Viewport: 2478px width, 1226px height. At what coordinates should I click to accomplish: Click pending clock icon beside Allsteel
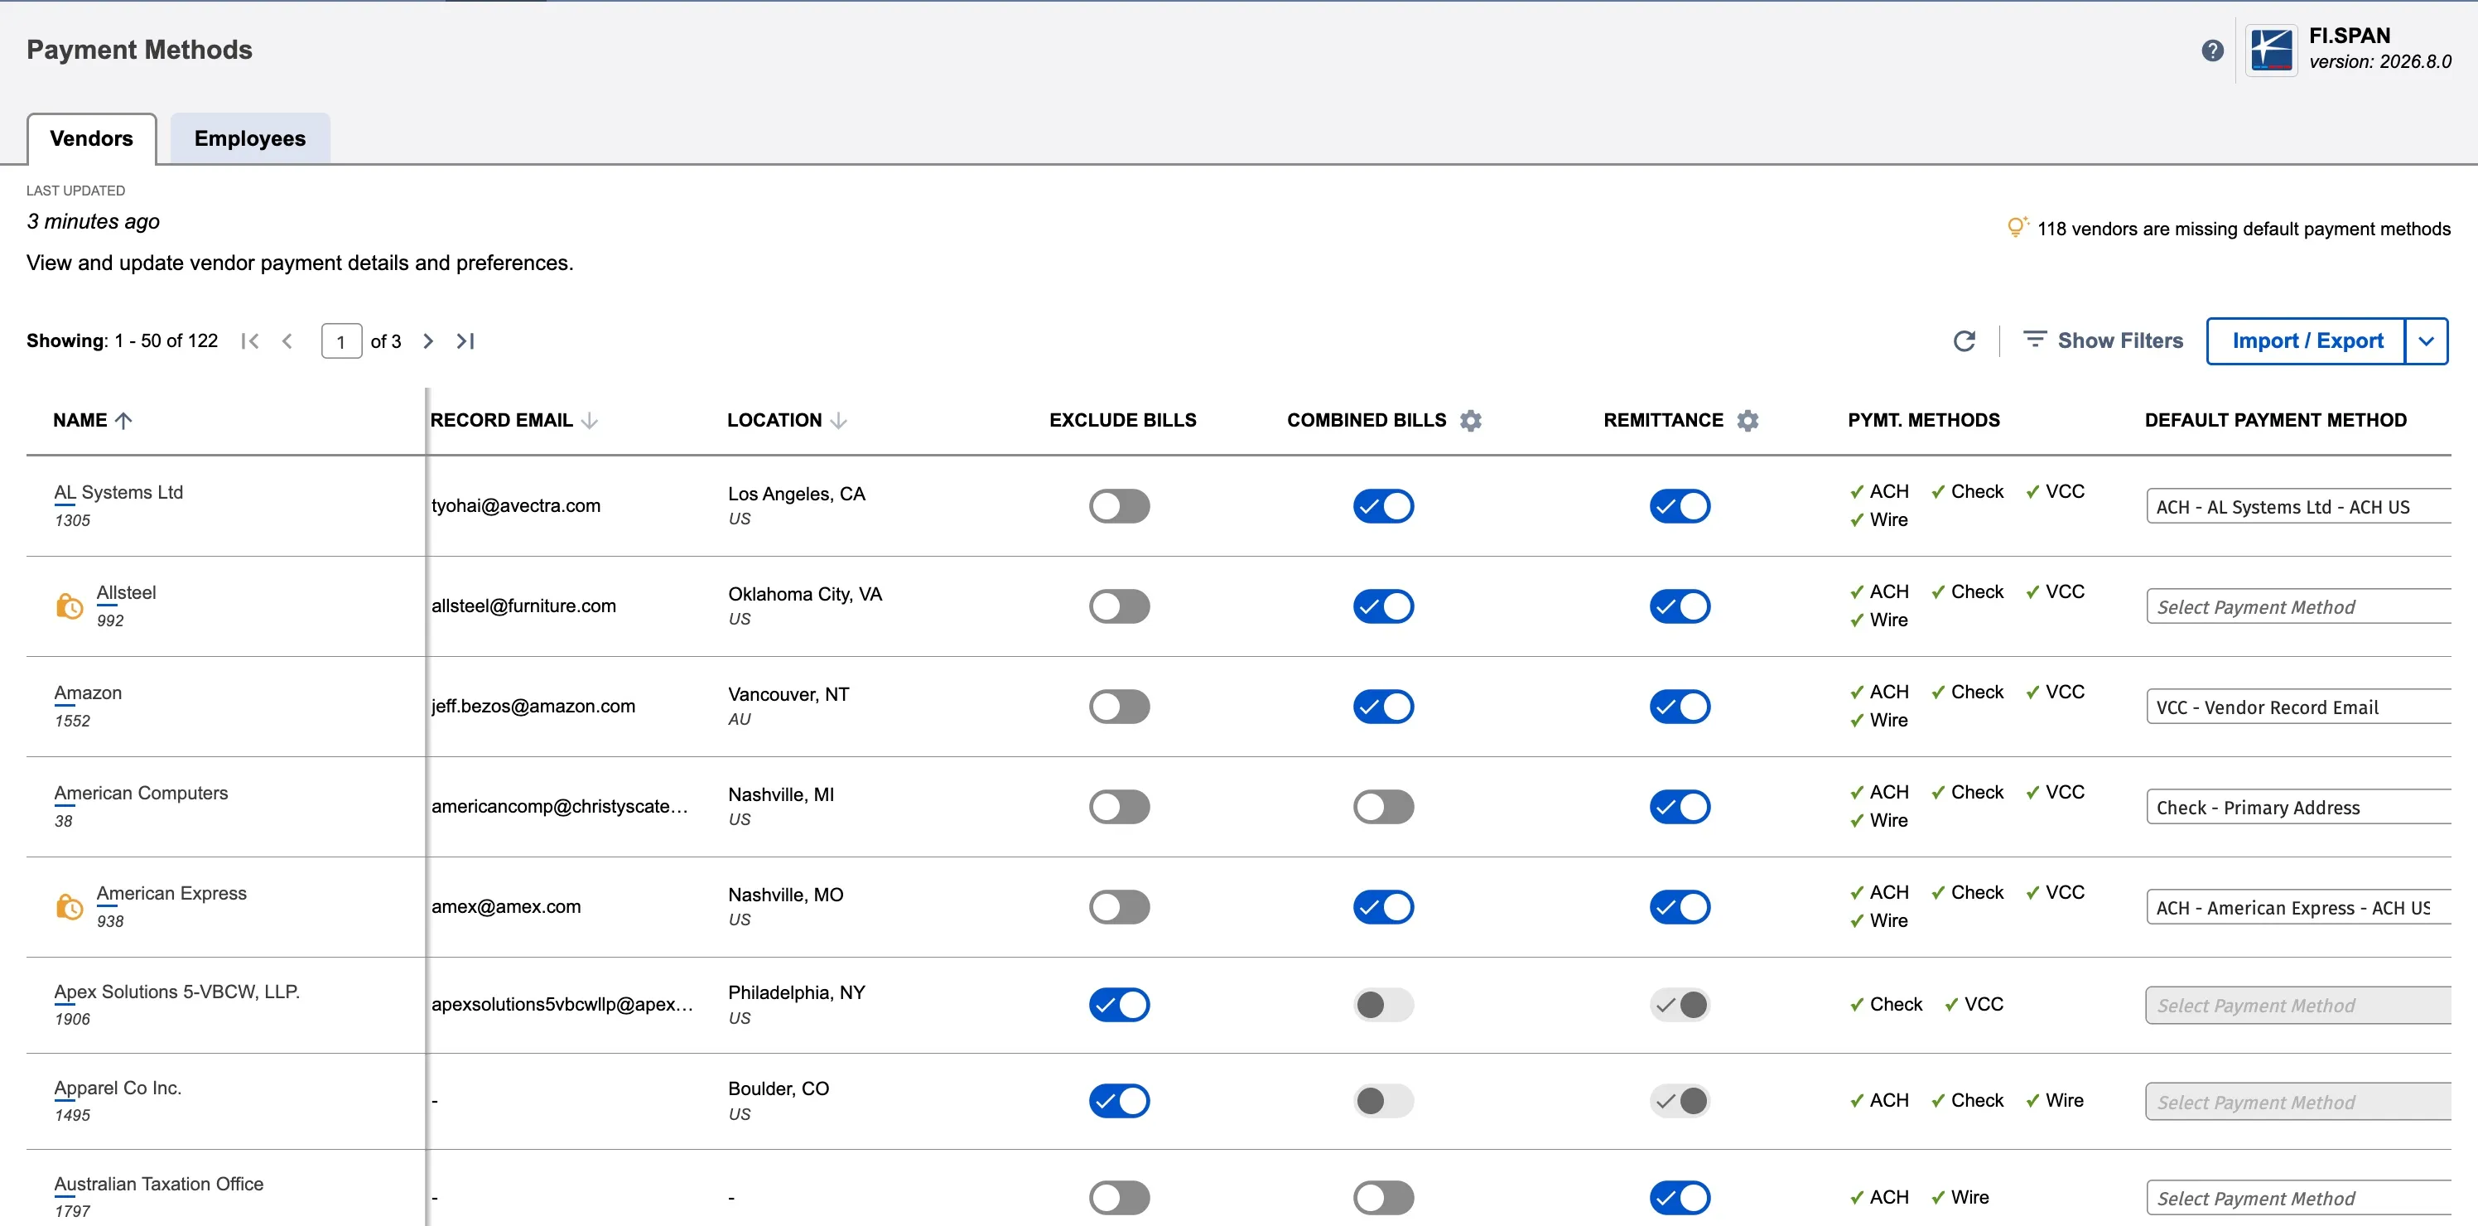tap(70, 606)
